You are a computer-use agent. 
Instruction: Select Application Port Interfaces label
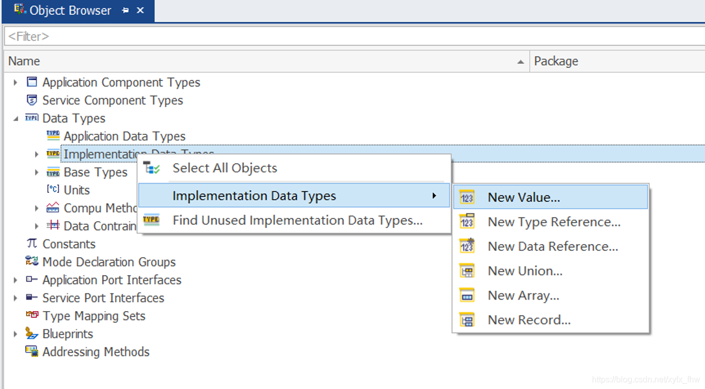(x=112, y=280)
